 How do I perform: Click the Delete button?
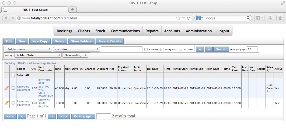pos(60,41)
